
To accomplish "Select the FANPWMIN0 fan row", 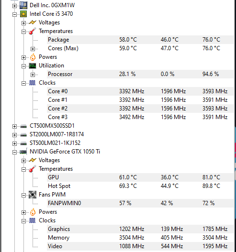I will point(140,203).
